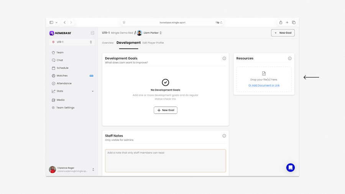Click New Goal button in goals card
This screenshot has height=194, width=345.
tap(166, 110)
